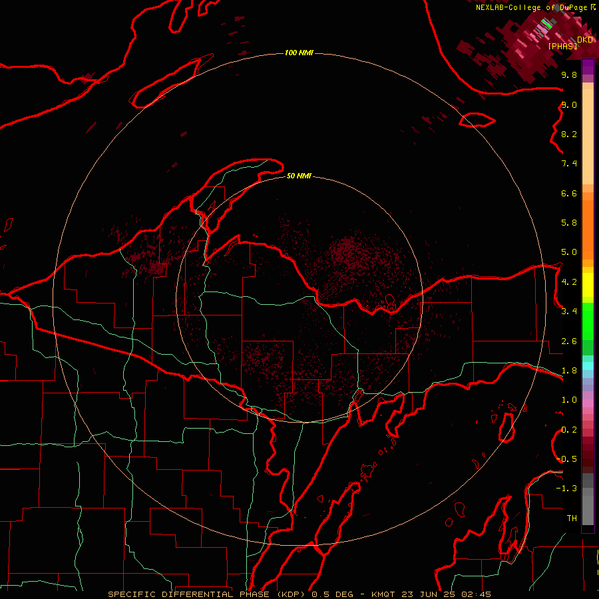Click the 50 NMI range ring label
Screen dimensions: 599x599
click(299, 176)
